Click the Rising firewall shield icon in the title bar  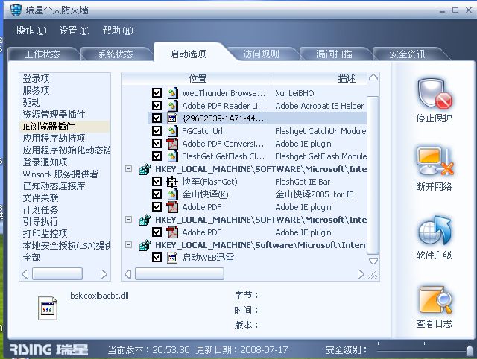tap(16, 10)
